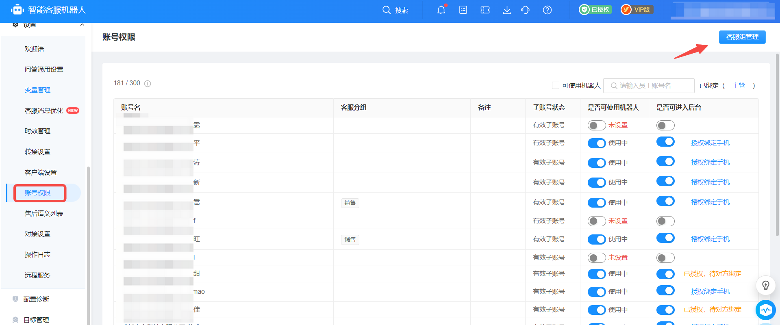
Task: Open 时效管理 in the sidebar
Action: click(37, 131)
